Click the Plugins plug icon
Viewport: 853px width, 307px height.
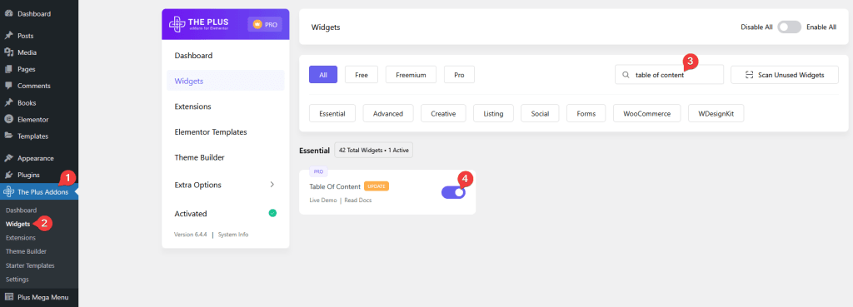coord(8,175)
